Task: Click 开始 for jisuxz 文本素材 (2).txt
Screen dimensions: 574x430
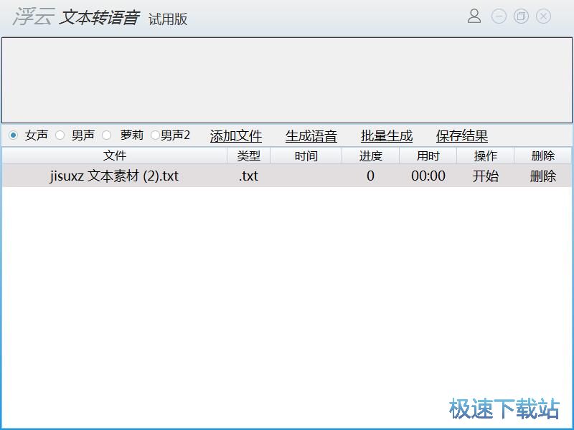Action: 486,176
